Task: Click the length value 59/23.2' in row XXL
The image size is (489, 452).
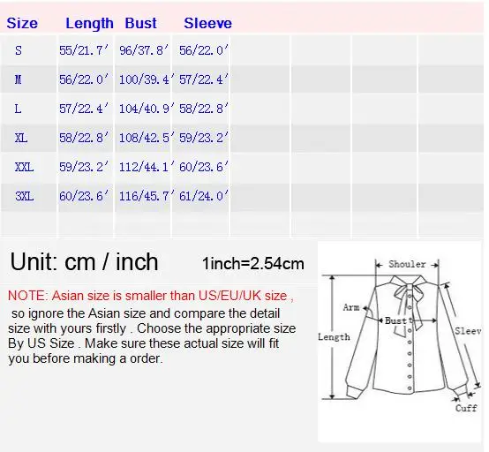Action: point(84,167)
